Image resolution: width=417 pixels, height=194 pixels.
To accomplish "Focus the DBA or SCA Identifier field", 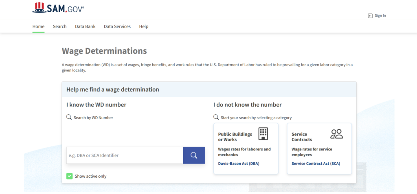I will [x=125, y=155].
